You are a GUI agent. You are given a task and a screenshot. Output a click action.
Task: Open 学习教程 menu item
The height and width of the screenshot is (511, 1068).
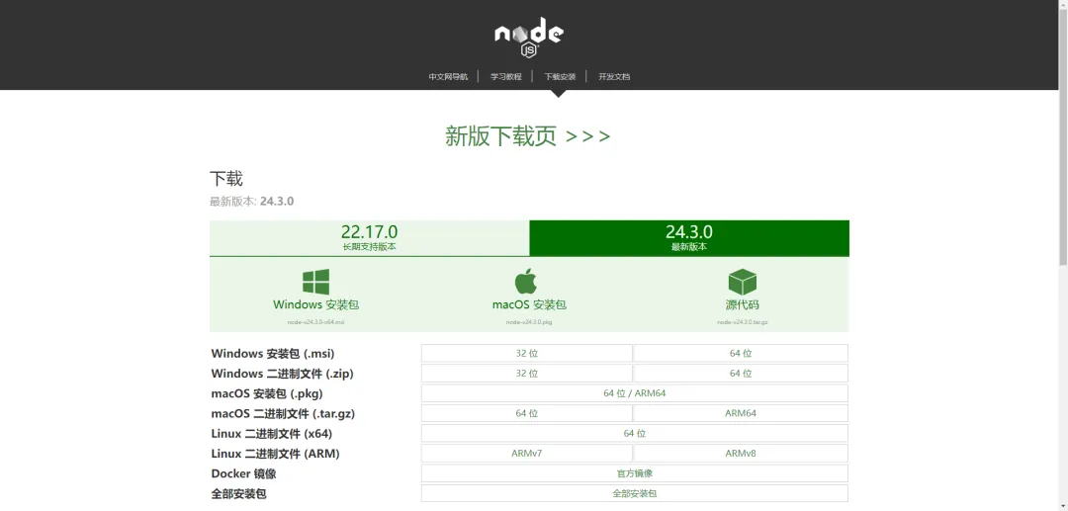point(506,77)
